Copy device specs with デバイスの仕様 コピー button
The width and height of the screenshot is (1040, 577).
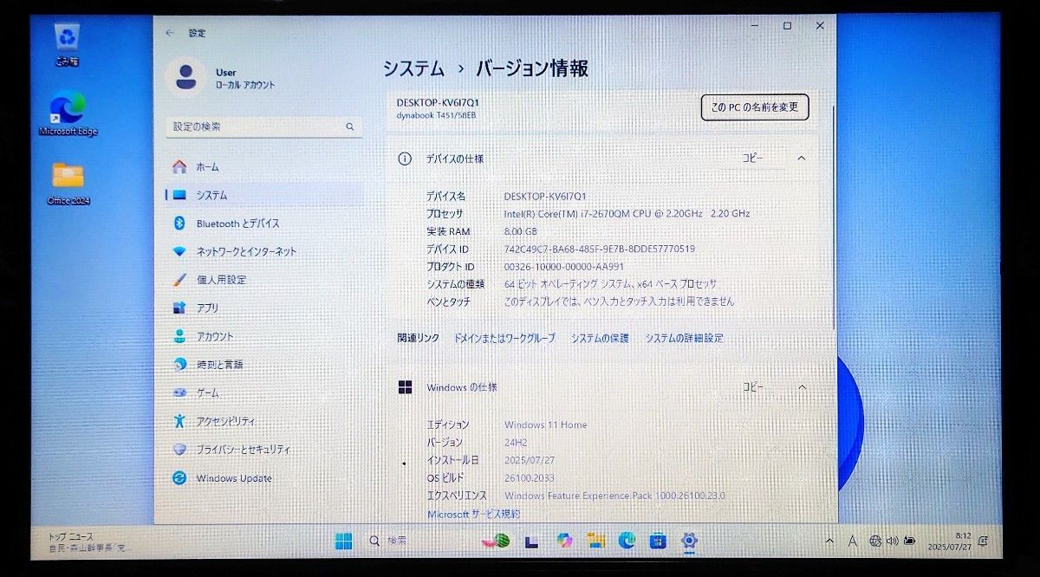(x=753, y=159)
